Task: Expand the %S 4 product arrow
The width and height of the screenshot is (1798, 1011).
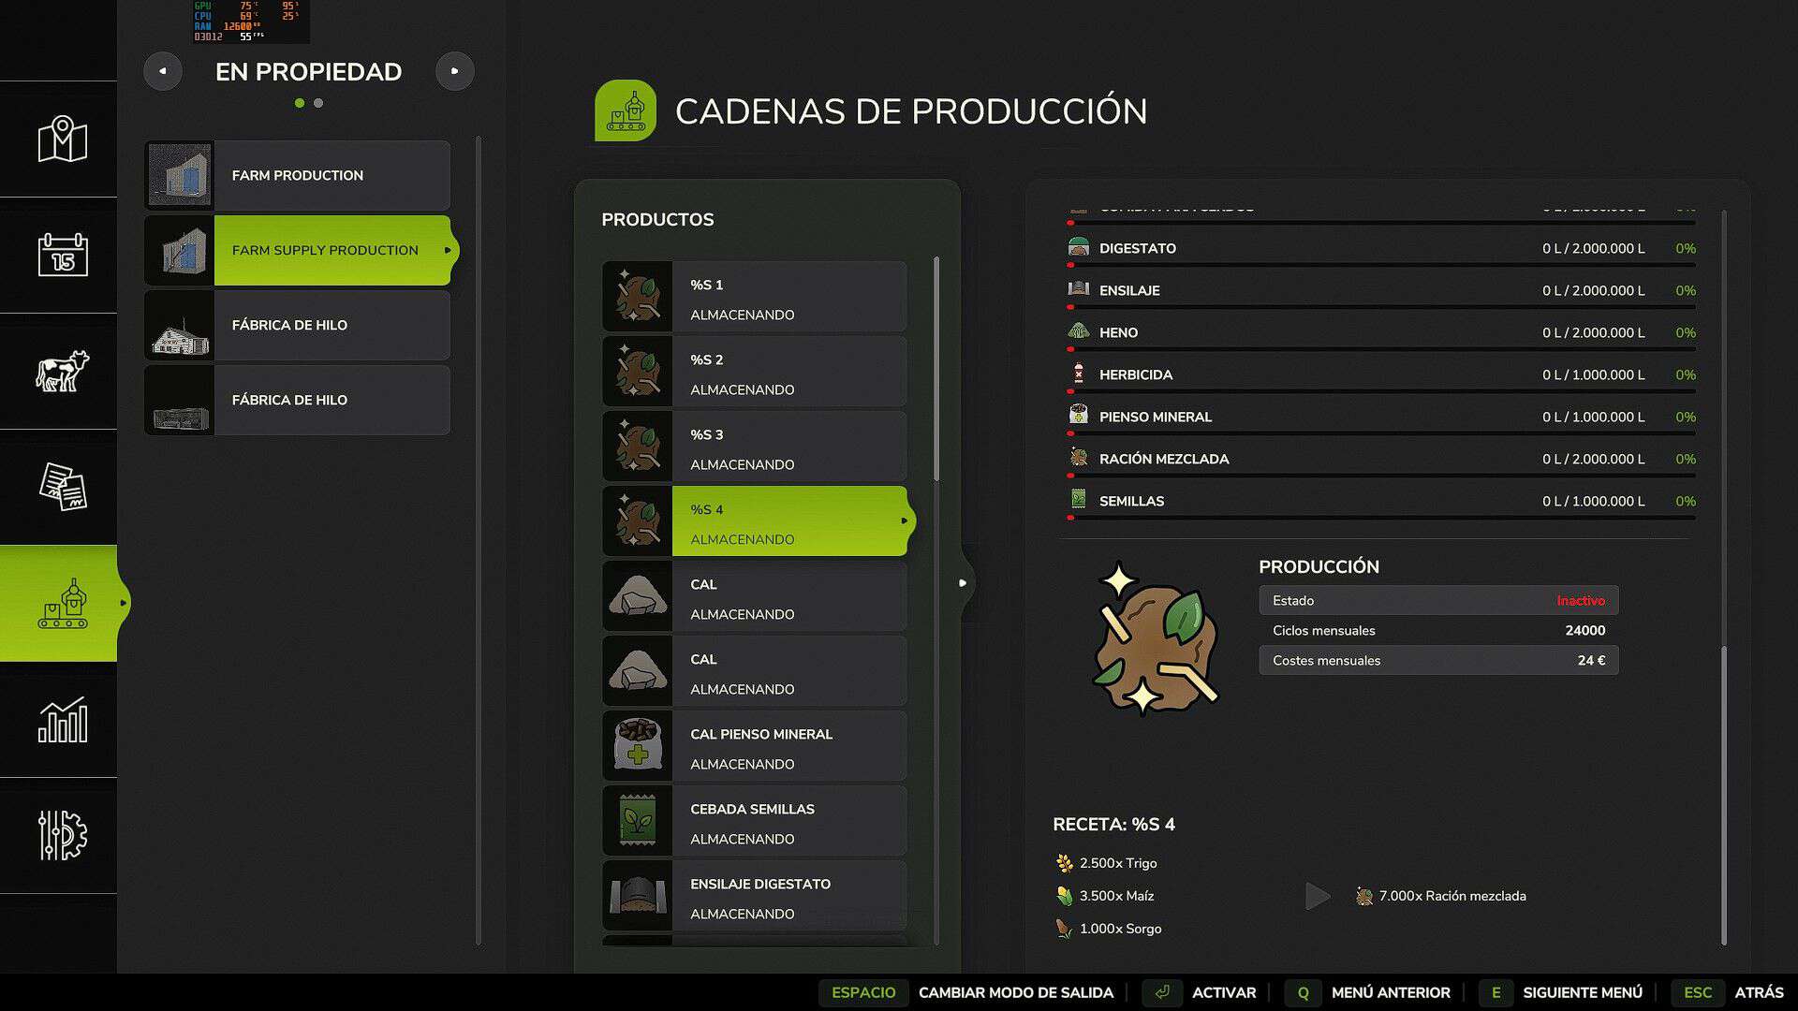Action: [x=904, y=521]
